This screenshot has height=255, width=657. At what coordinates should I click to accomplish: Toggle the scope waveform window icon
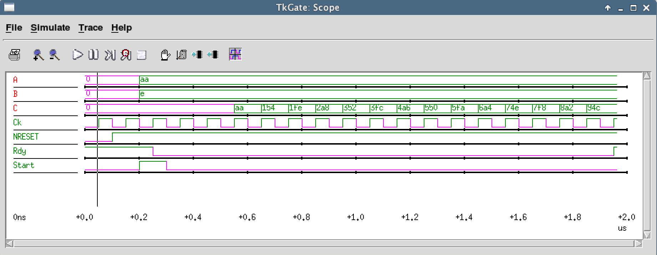235,54
